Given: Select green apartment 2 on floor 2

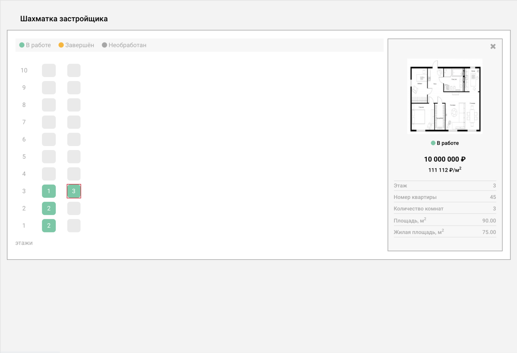Looking at the screenshot, I should click(49, 208).
